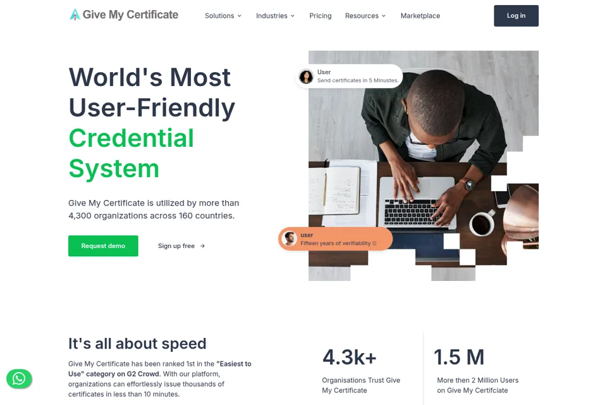Click the Log in button
Viewport: 607px width, 405px height.
516,16
